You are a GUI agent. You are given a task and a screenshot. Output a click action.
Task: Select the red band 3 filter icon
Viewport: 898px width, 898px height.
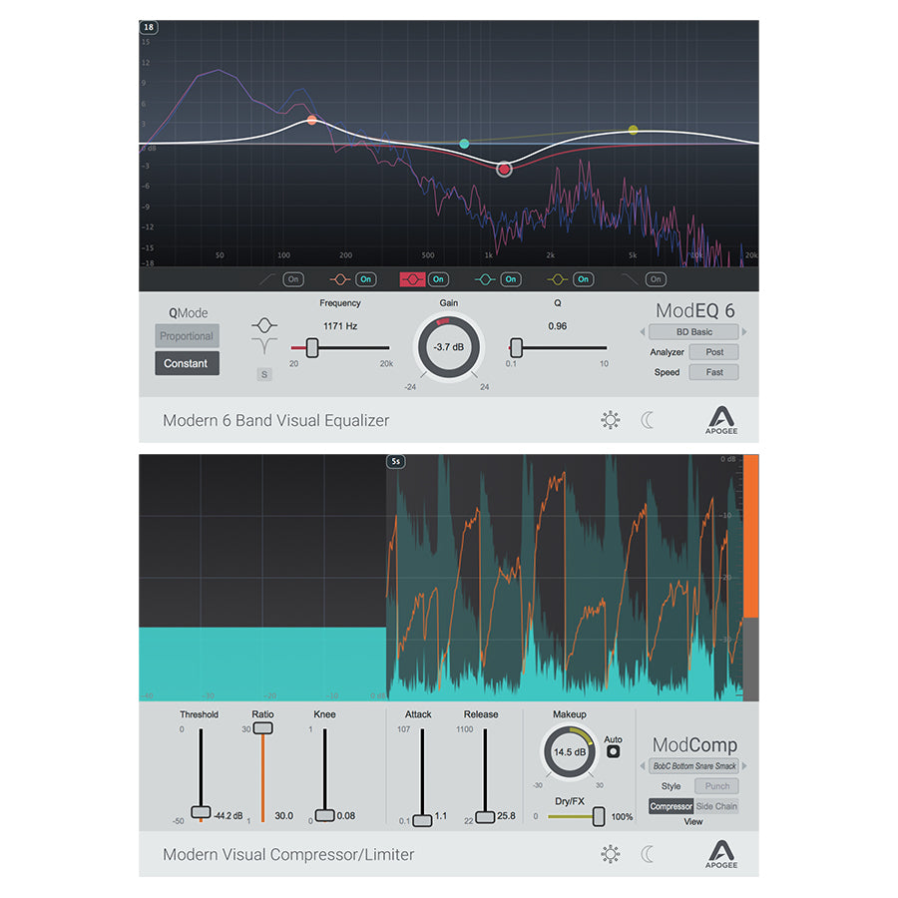[x=413, y=279]
